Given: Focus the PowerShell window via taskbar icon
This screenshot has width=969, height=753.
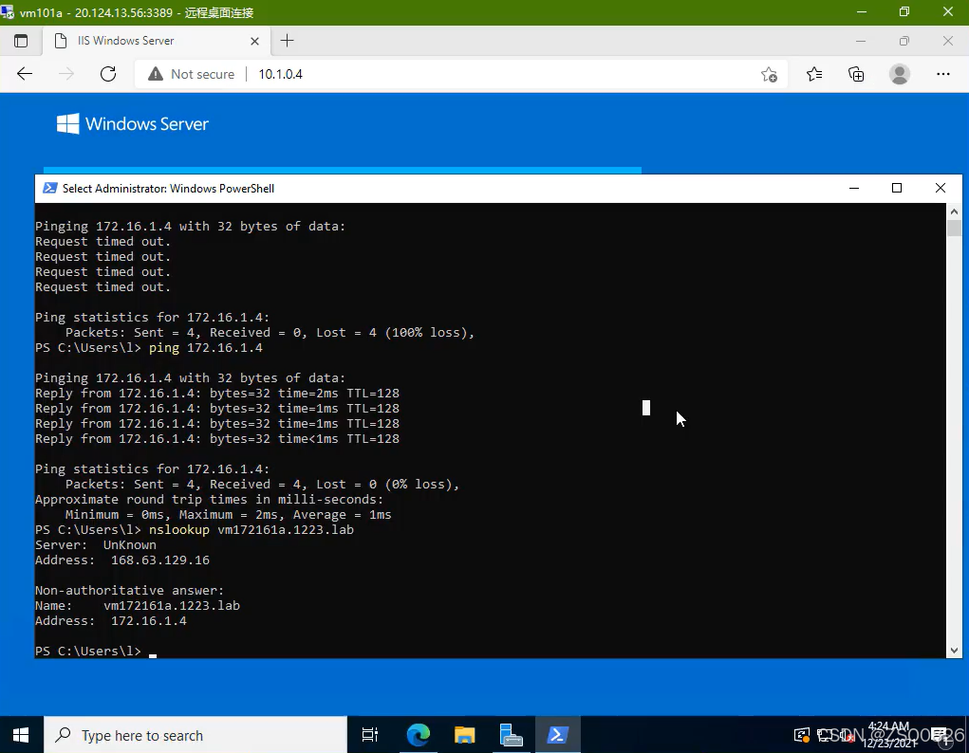Looking at the screenshot, I should point(557,734).
